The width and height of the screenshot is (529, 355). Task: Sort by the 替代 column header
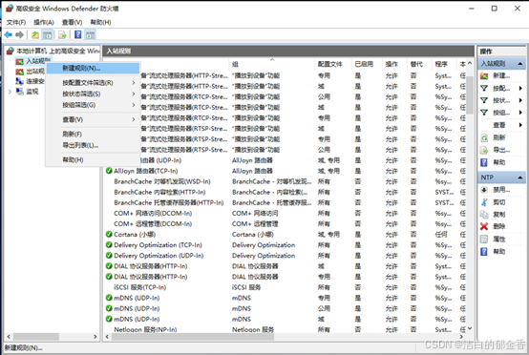[419, 64]
